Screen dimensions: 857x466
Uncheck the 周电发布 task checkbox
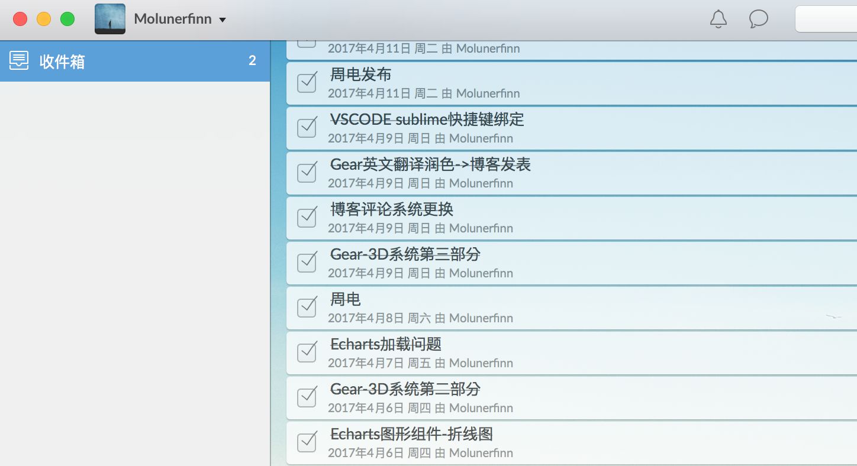(x=307, y=82)
